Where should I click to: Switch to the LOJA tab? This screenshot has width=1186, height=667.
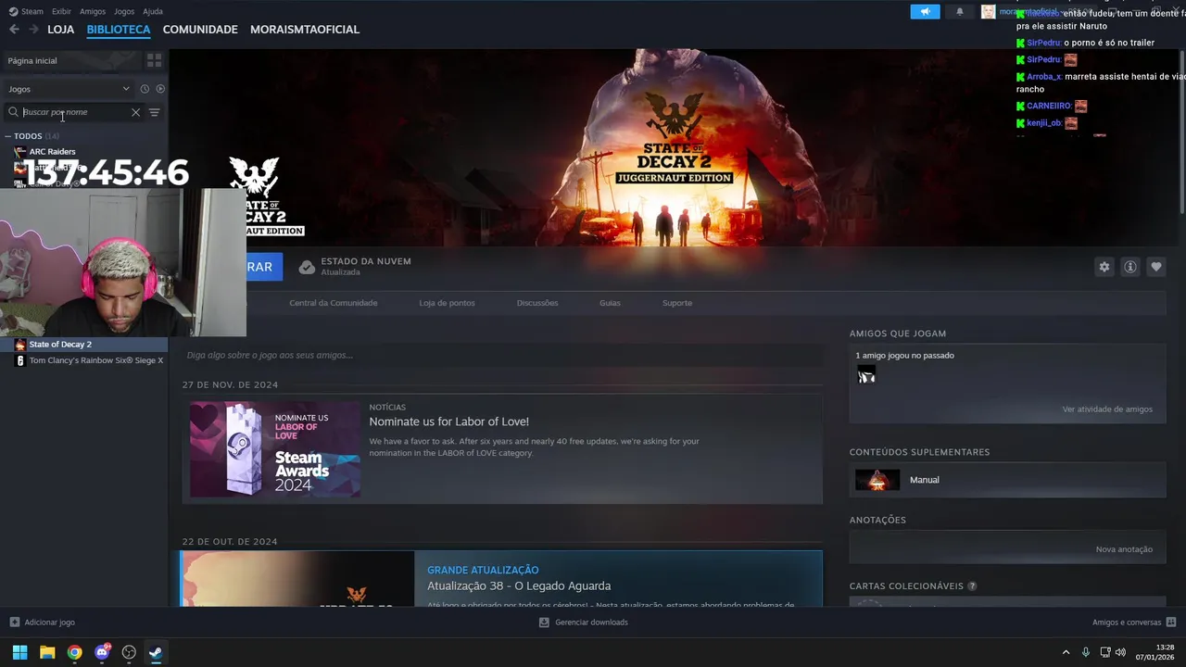coord(61,30)
